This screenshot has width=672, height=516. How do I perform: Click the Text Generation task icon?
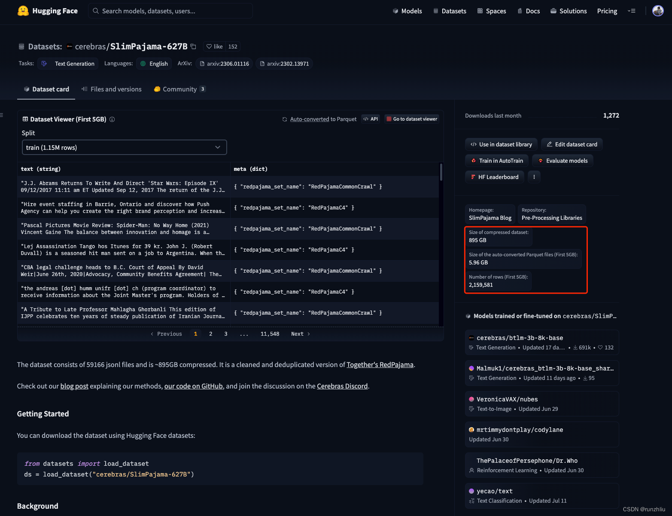[x=44, y=64]
